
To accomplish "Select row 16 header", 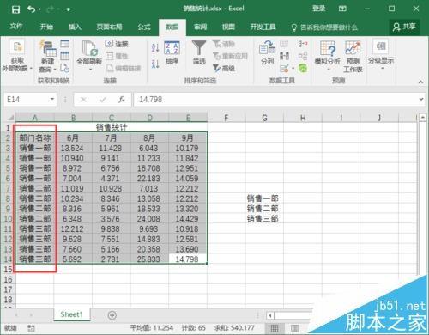I will (8, 279).
